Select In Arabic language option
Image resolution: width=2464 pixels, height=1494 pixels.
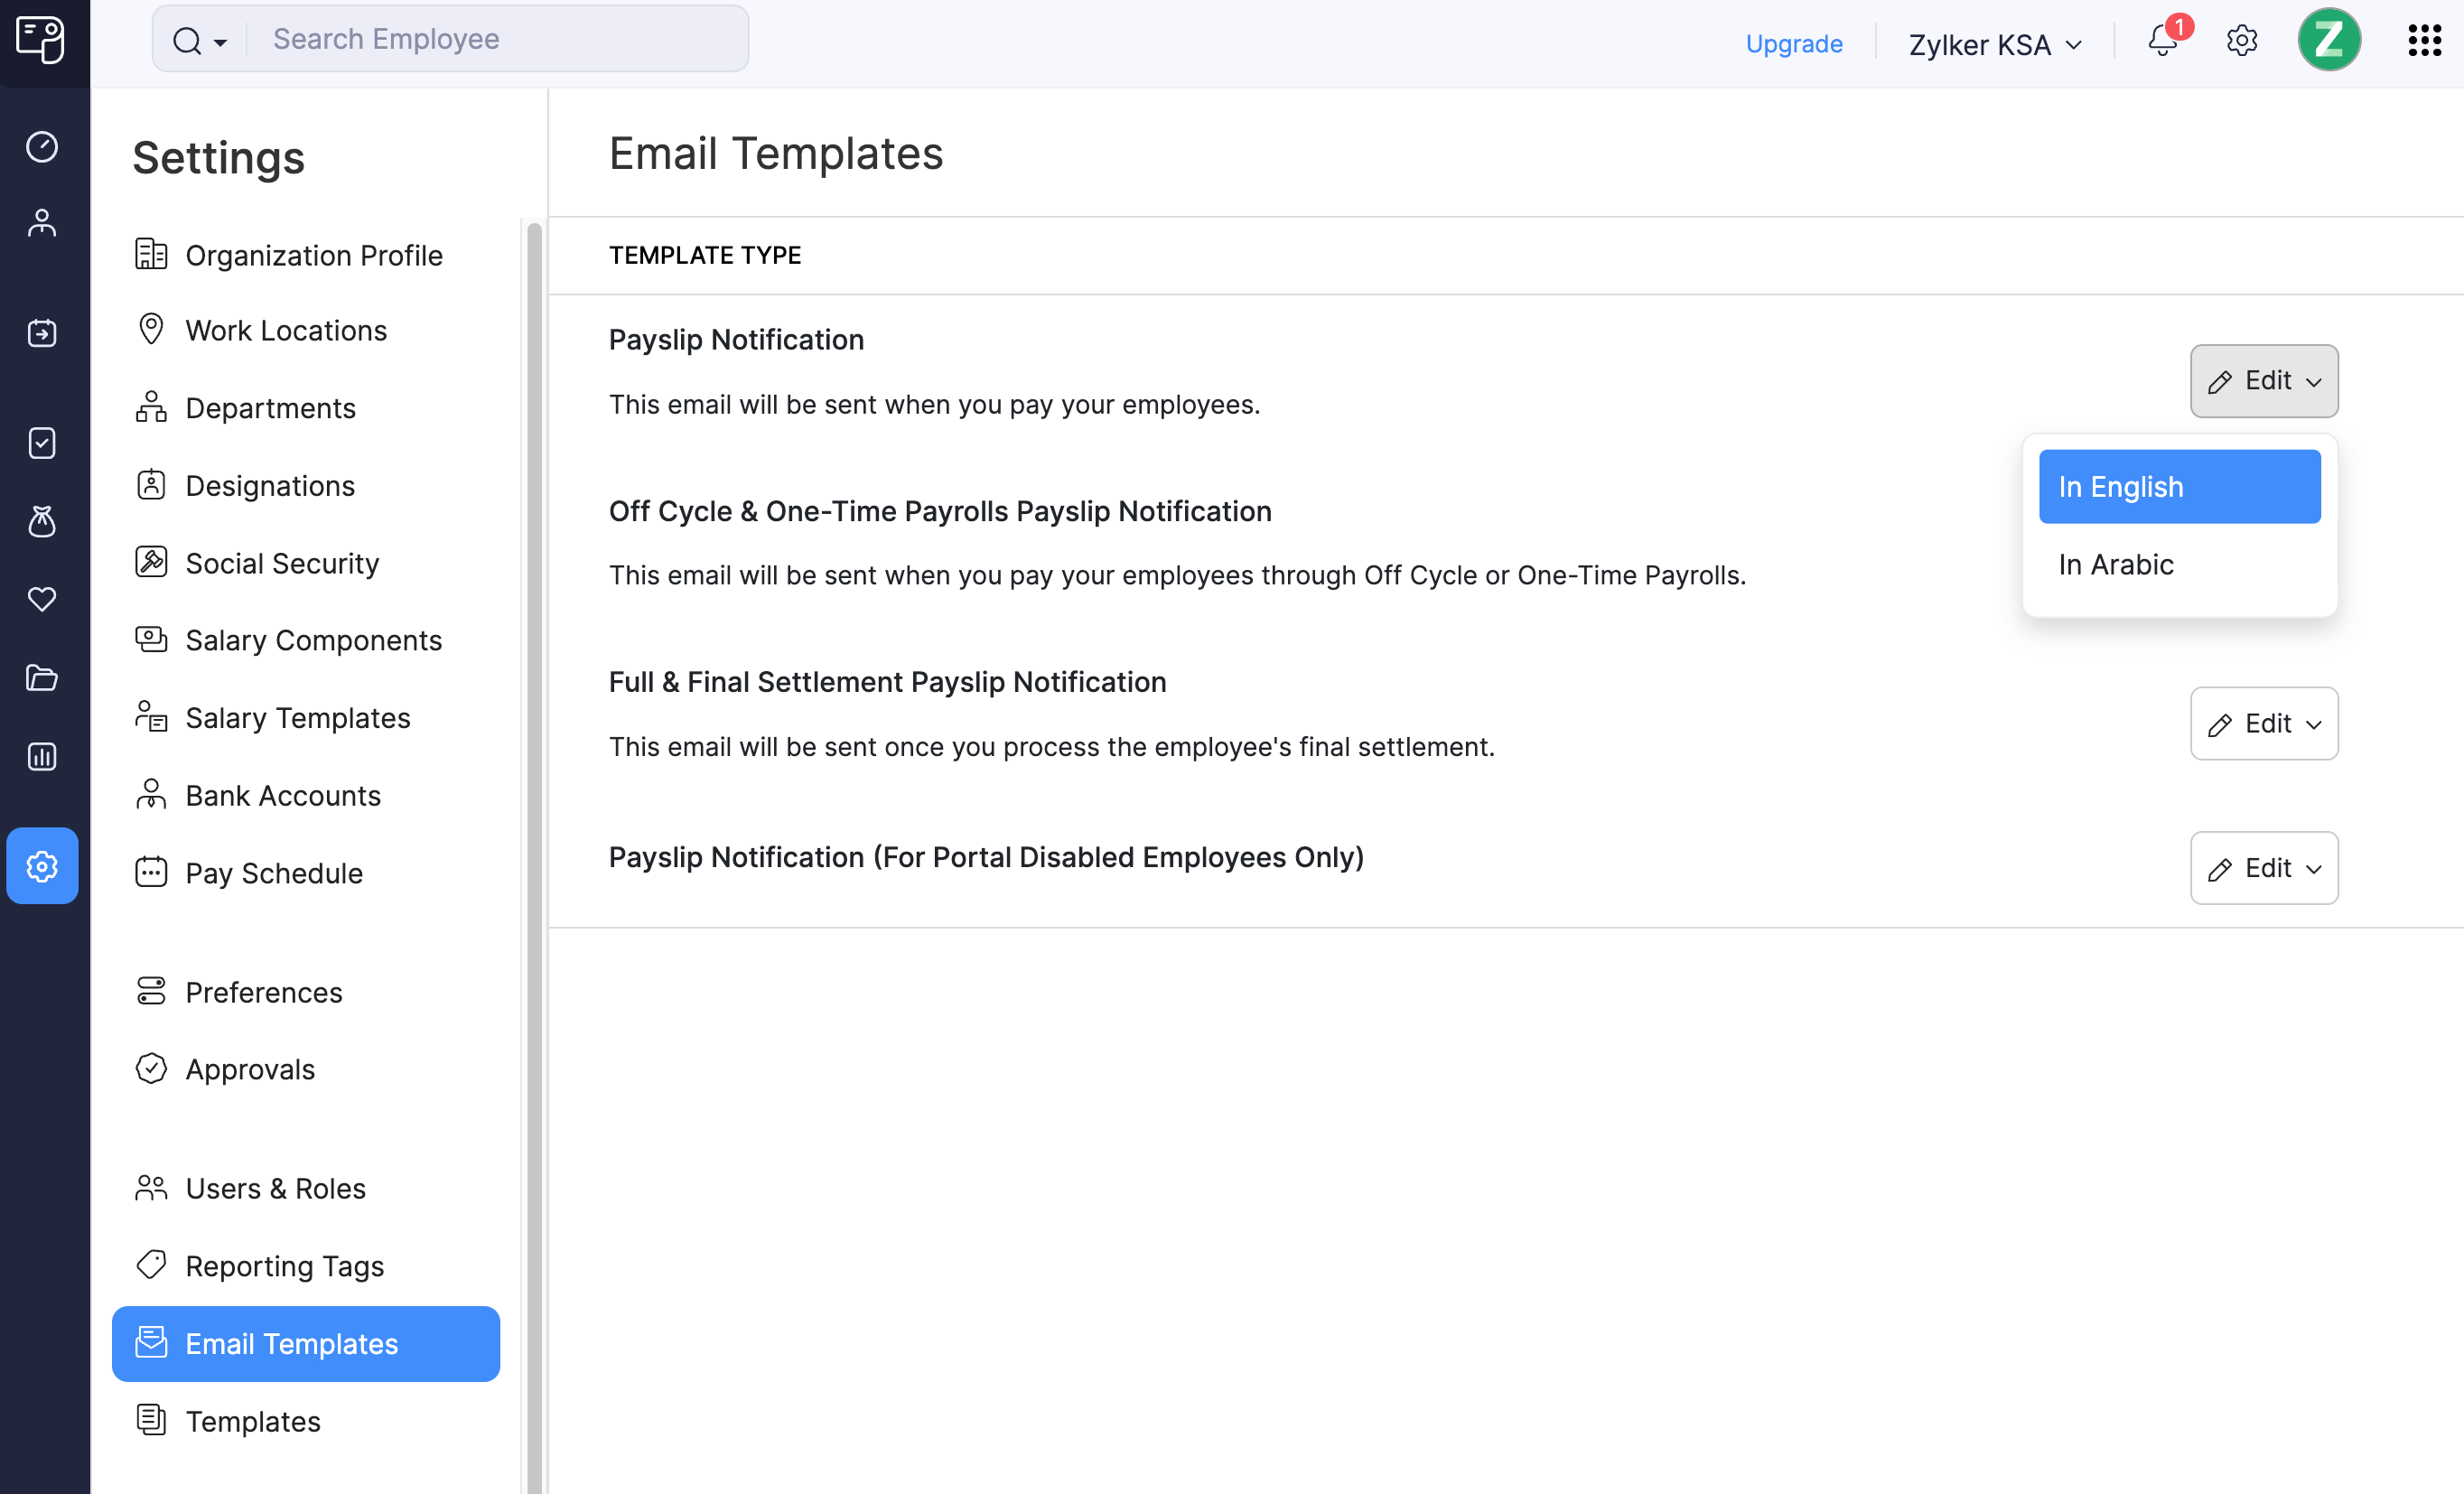coord(2115,565)
